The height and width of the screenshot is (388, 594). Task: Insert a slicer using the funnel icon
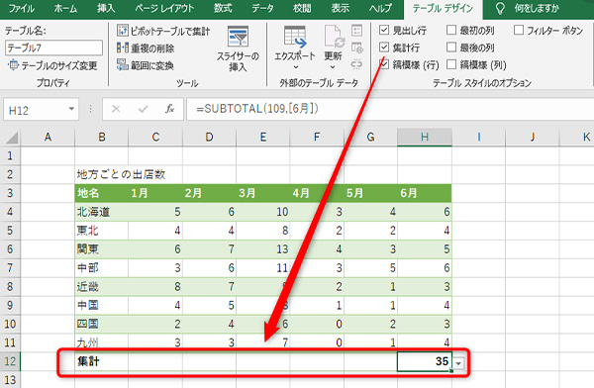point(238,37)
